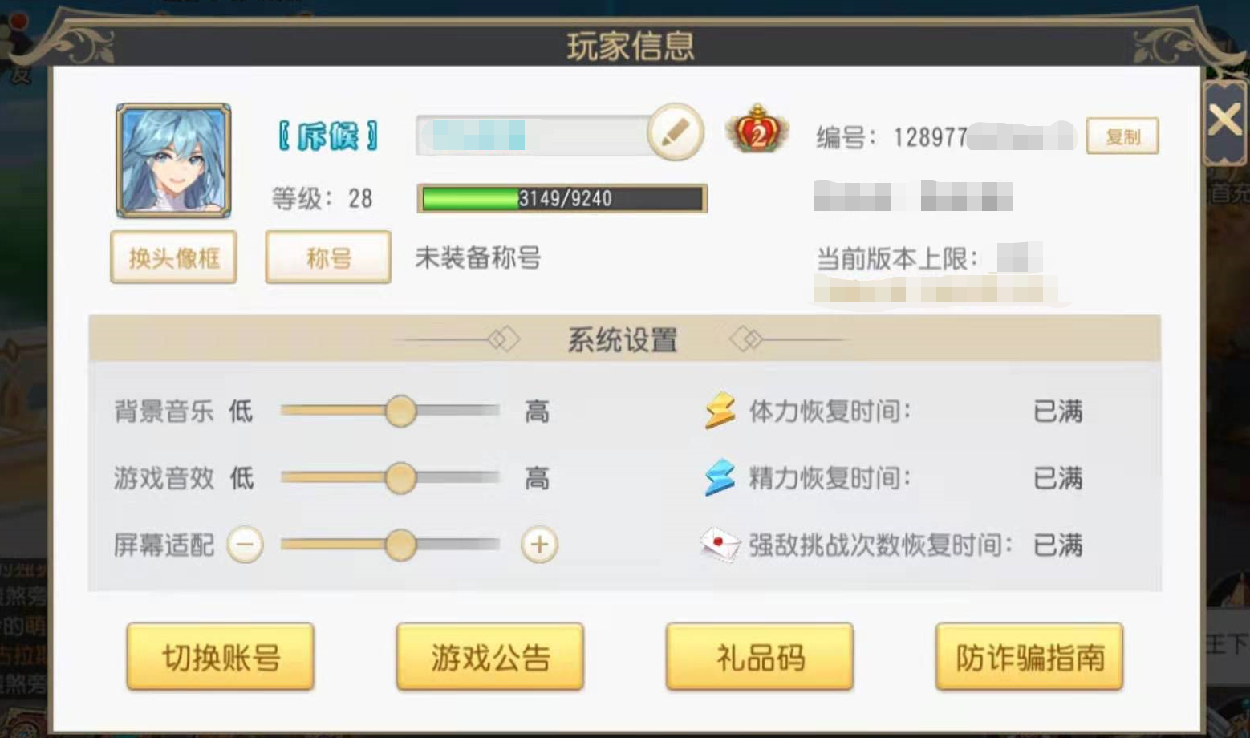
Task: Increase screen fit with plus button
Action: (x=539, y=545)
